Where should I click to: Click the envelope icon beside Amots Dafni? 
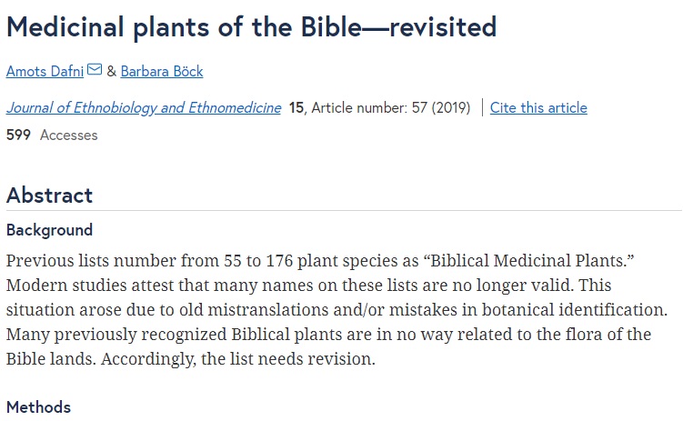(x=95, y=69)
